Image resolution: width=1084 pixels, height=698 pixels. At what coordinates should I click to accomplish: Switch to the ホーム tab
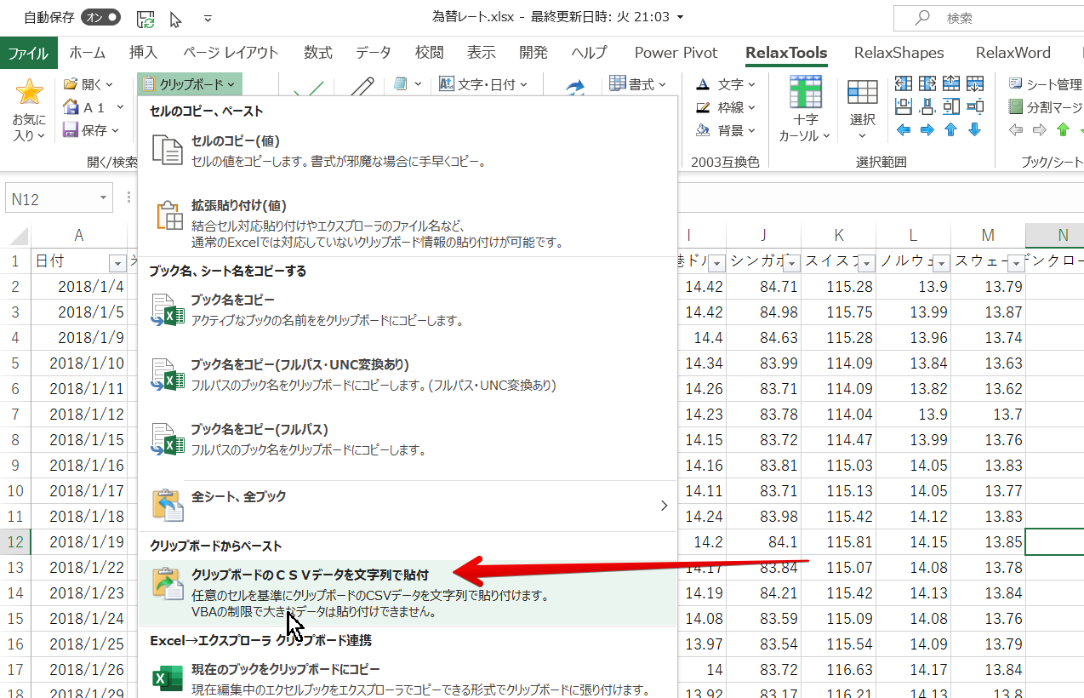tap(87, 53)
